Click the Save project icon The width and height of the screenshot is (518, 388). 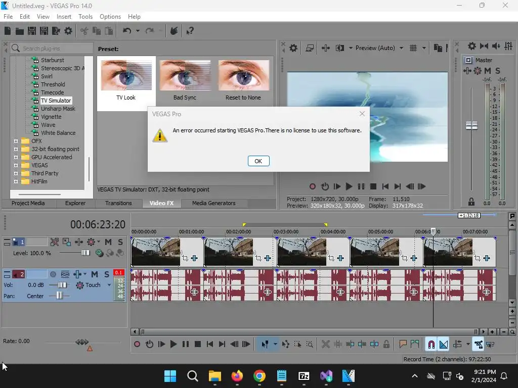[x=32, y=31]
